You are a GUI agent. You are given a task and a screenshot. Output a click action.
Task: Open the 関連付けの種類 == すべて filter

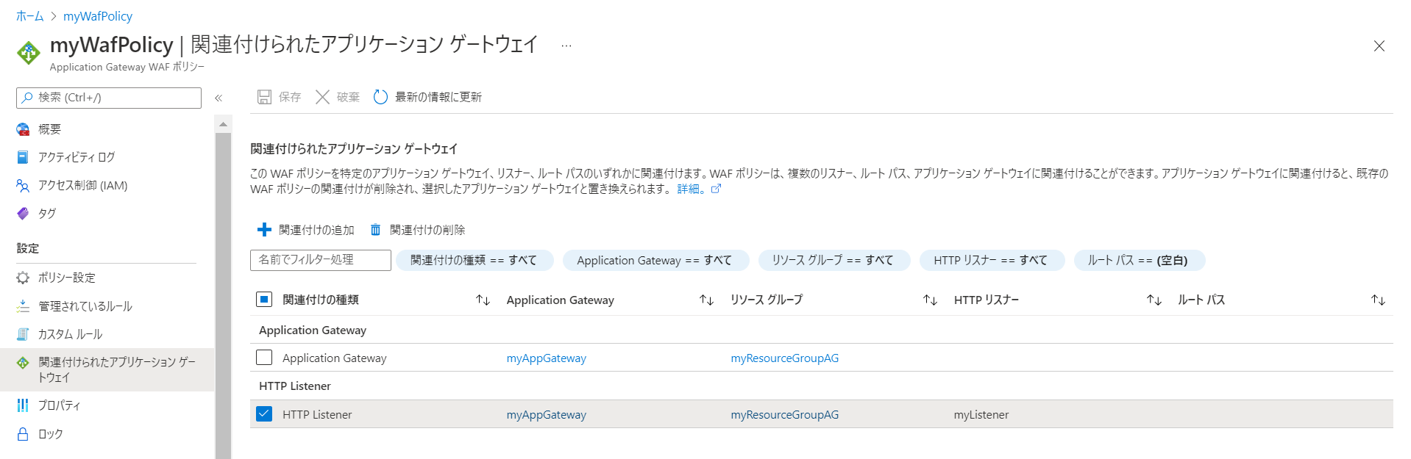(x=475, y=260)
